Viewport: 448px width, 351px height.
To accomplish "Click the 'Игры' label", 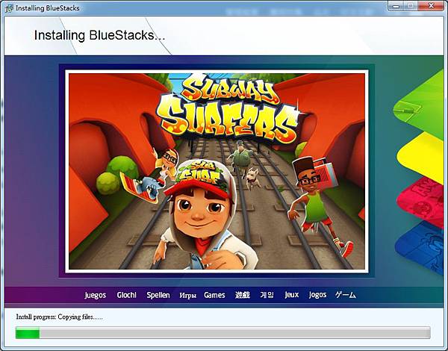I will pyautogui.click(x=187, y=296).
